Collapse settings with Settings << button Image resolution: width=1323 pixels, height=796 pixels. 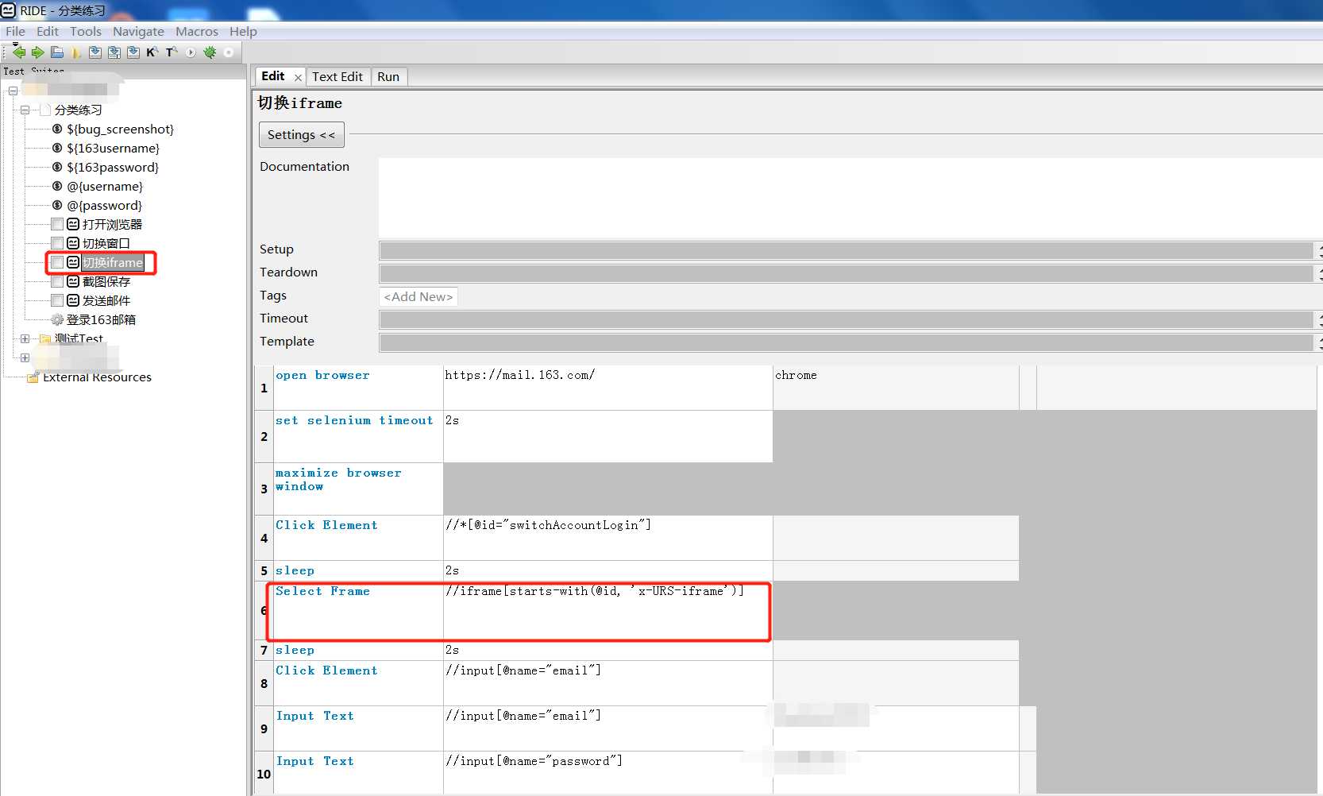pos(302,135)
